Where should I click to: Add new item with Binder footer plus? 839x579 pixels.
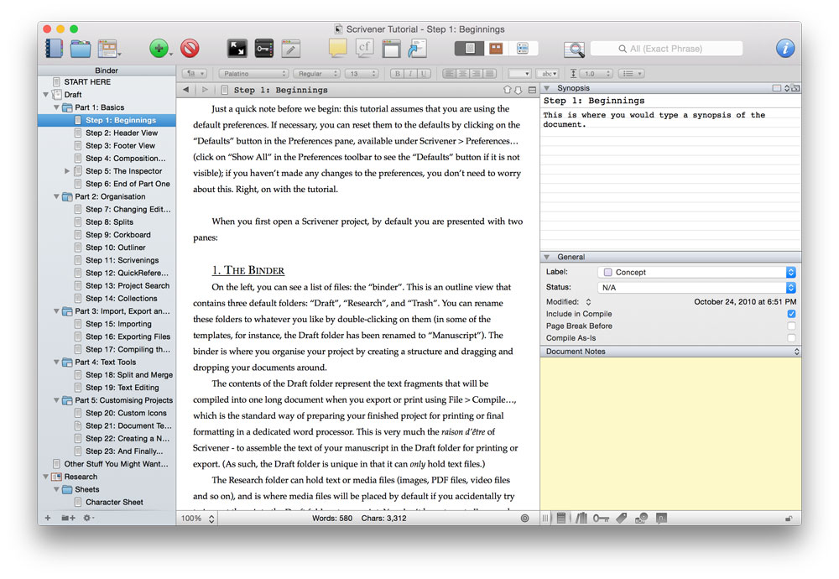click(48, 518)
